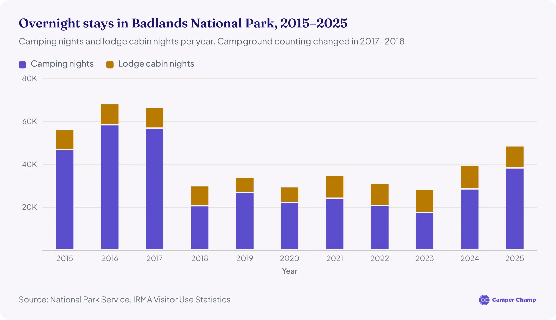Click the 2025 purple camping bar
556x320 pixels.
515,209
